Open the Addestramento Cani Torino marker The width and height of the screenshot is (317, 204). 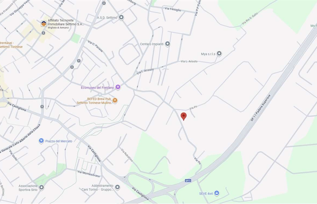click(x=118, y=187)
